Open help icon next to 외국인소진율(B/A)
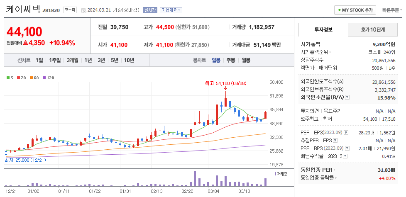Image resolution: width=406 pixels, height=197 pixels. tap(347, 97)
